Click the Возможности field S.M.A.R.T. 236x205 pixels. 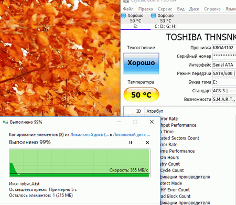[224, 100]
